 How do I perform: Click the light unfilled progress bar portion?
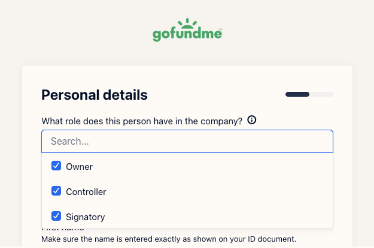[x=321, y=94]
